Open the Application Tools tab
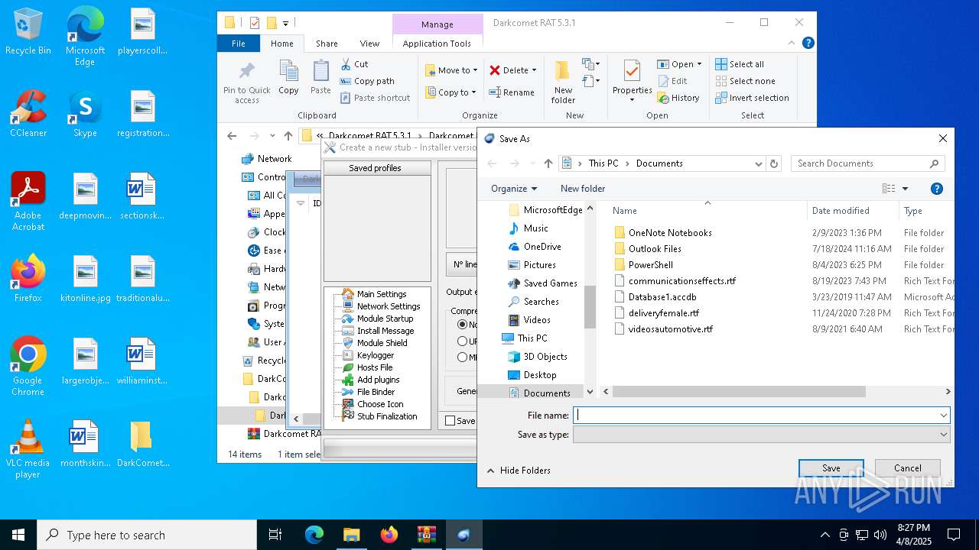 pyautogui.click(x=437, y=44)
